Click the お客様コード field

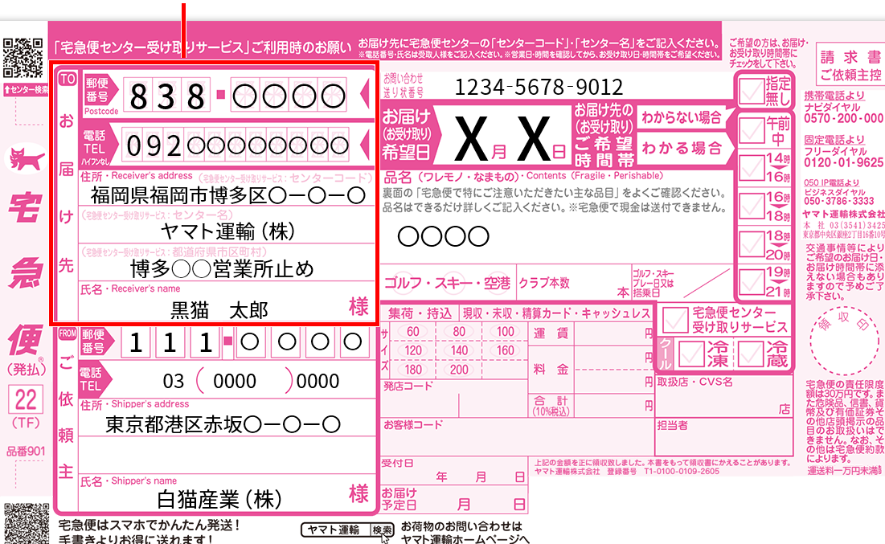516,437
